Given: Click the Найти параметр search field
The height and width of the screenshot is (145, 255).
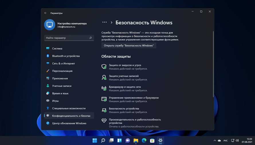Looking at the screenshot, I should click(x=67, y=38).
